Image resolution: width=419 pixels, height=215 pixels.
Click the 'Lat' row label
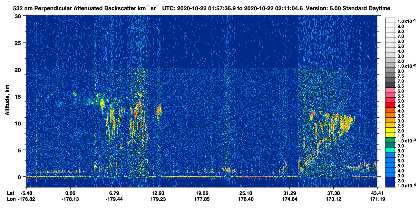click(10, 193)
